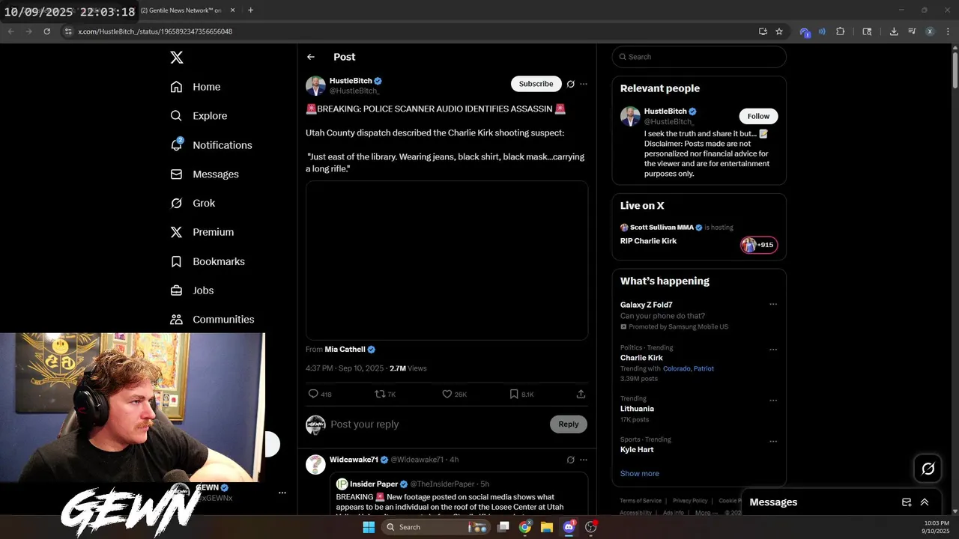Click the Reply button
Image resolution: width=959 pixels, height=539 pixels.
click(x=569, y=424)
